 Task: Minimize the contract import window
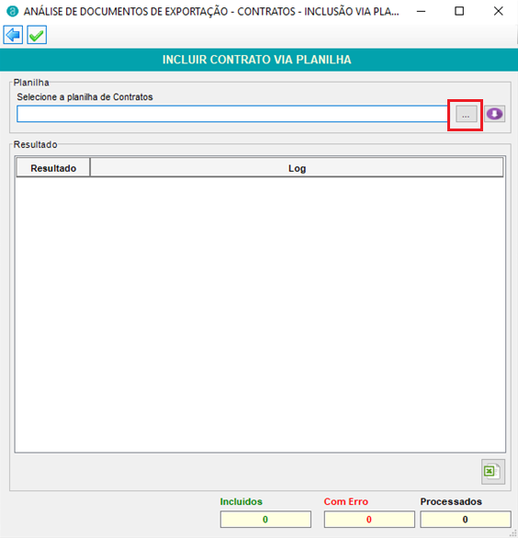[422, 11]
